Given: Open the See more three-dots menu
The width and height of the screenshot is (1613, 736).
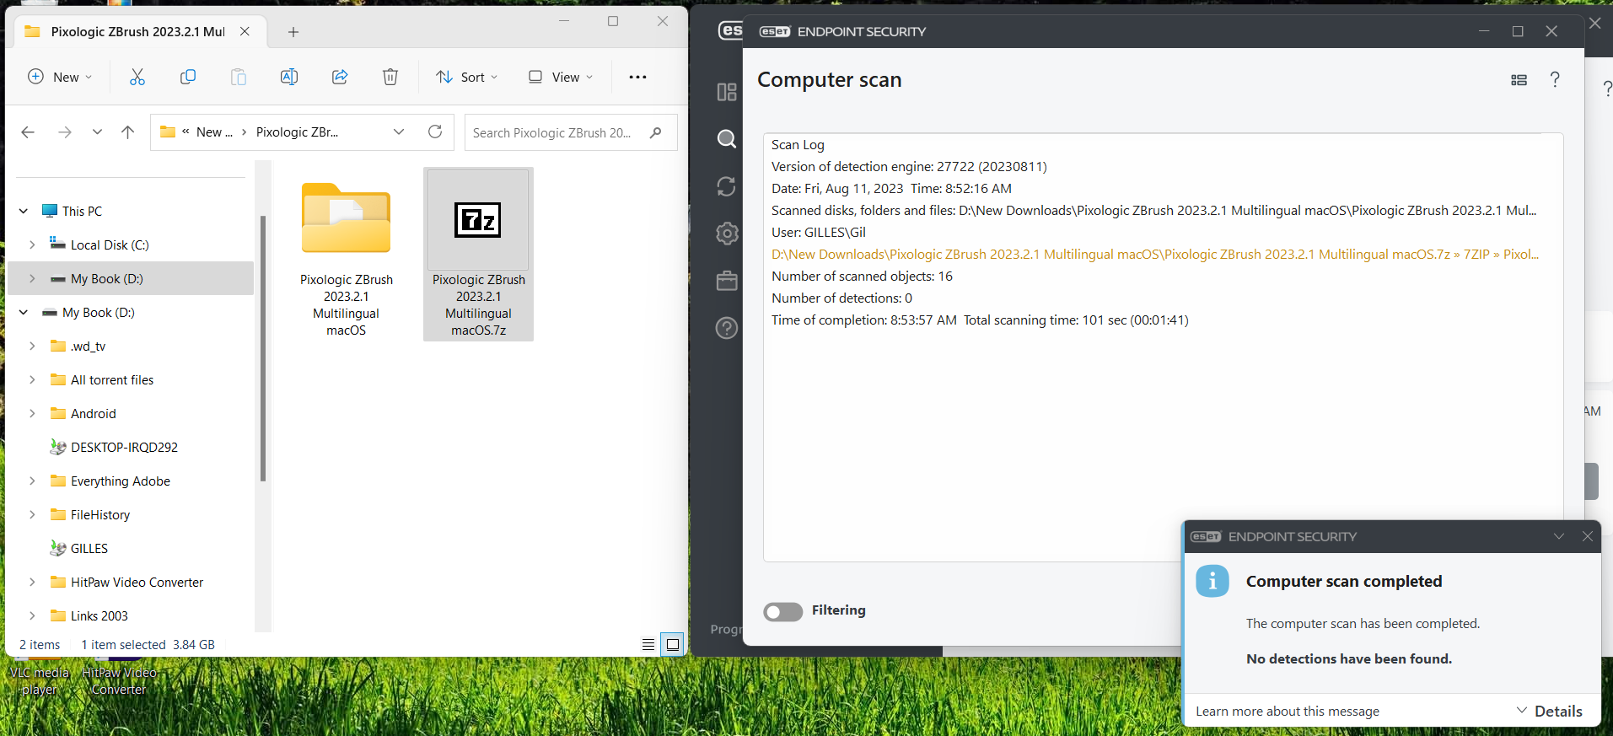Looking at the screenshot, I should pos(637,77).
